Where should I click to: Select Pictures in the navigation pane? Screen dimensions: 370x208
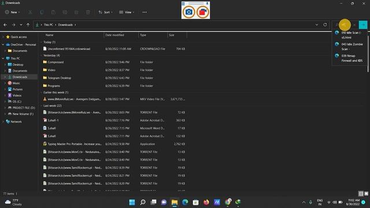coord(17,89)
